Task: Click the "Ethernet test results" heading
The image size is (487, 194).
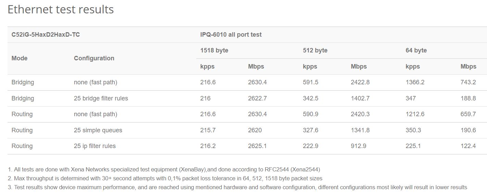Action: point(61,10)
